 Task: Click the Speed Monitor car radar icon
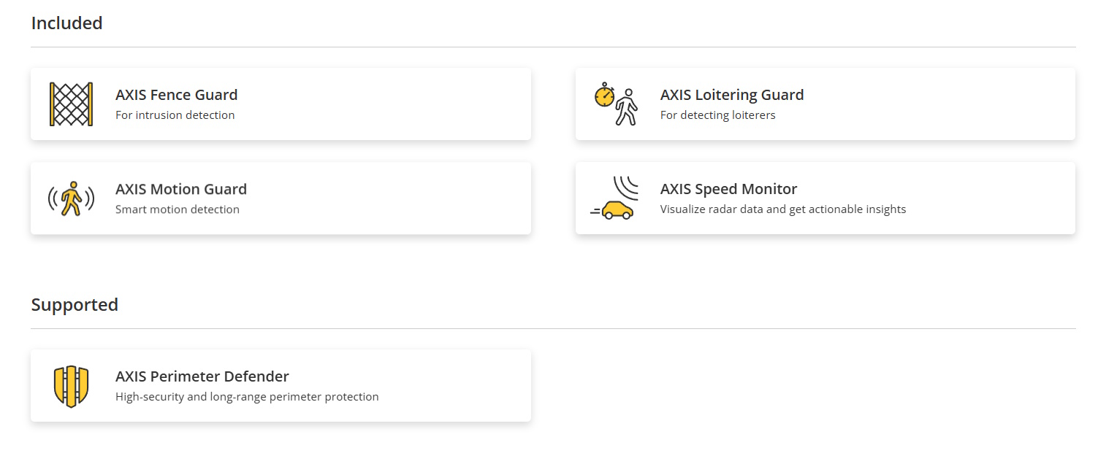coord(614,198)
